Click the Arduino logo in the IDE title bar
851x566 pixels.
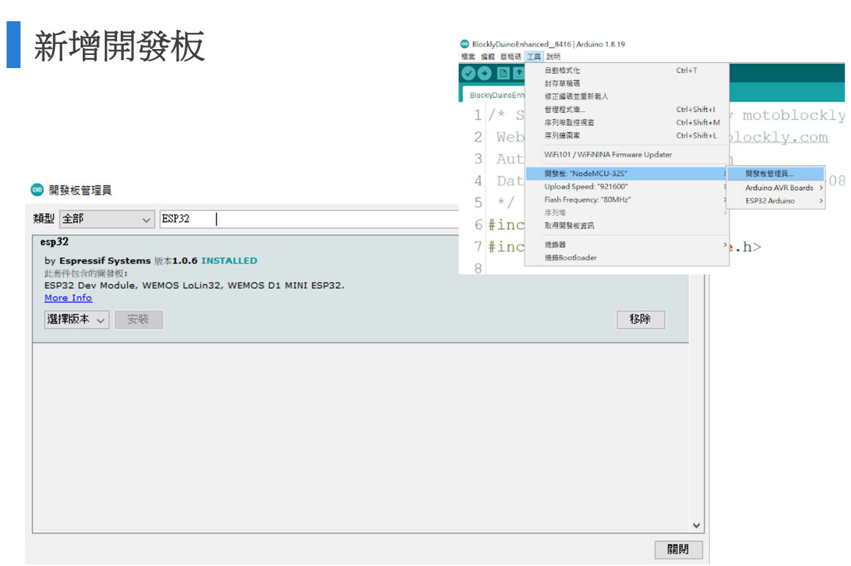pyautogui.click(x=464, y=44)
